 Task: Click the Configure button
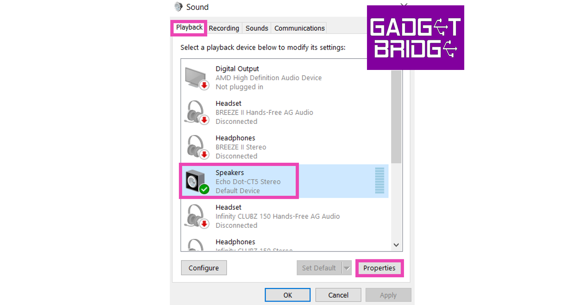(x=204, y=268)
